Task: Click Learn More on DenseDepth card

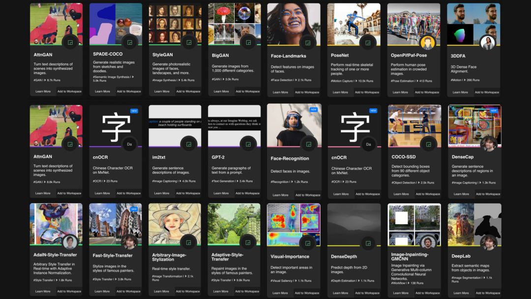Action: click(340, 293)
